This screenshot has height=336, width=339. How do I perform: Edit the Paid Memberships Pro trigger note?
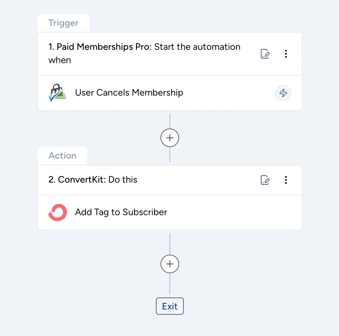(x=265, y=54)
